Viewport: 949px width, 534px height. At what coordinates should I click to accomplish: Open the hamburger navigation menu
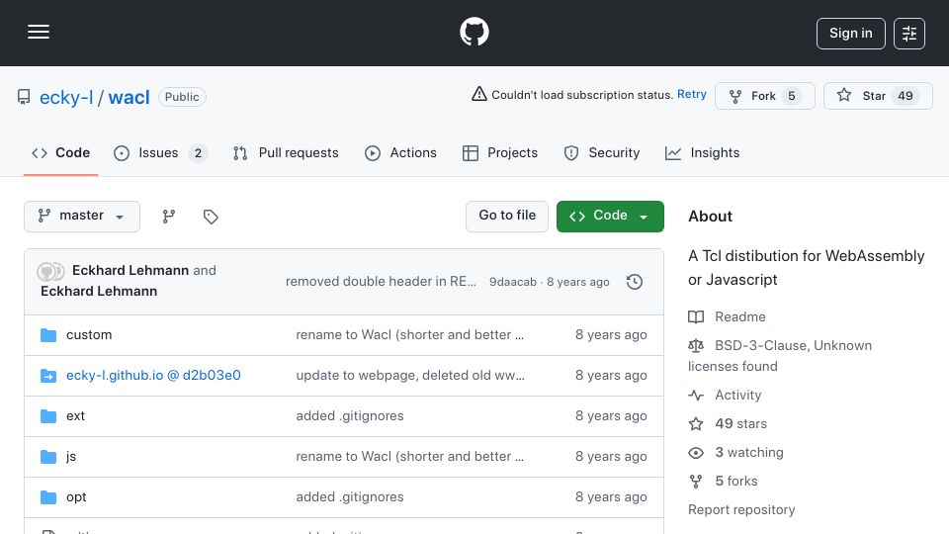coord(39,32)
